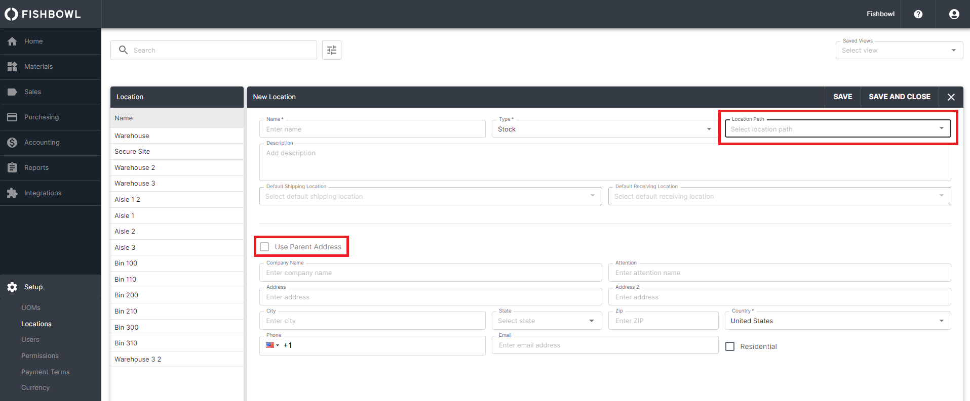The width and height of the screenshot is (970, 401).
Task: Open phone country code flag selector
Action: pos(273,345)
